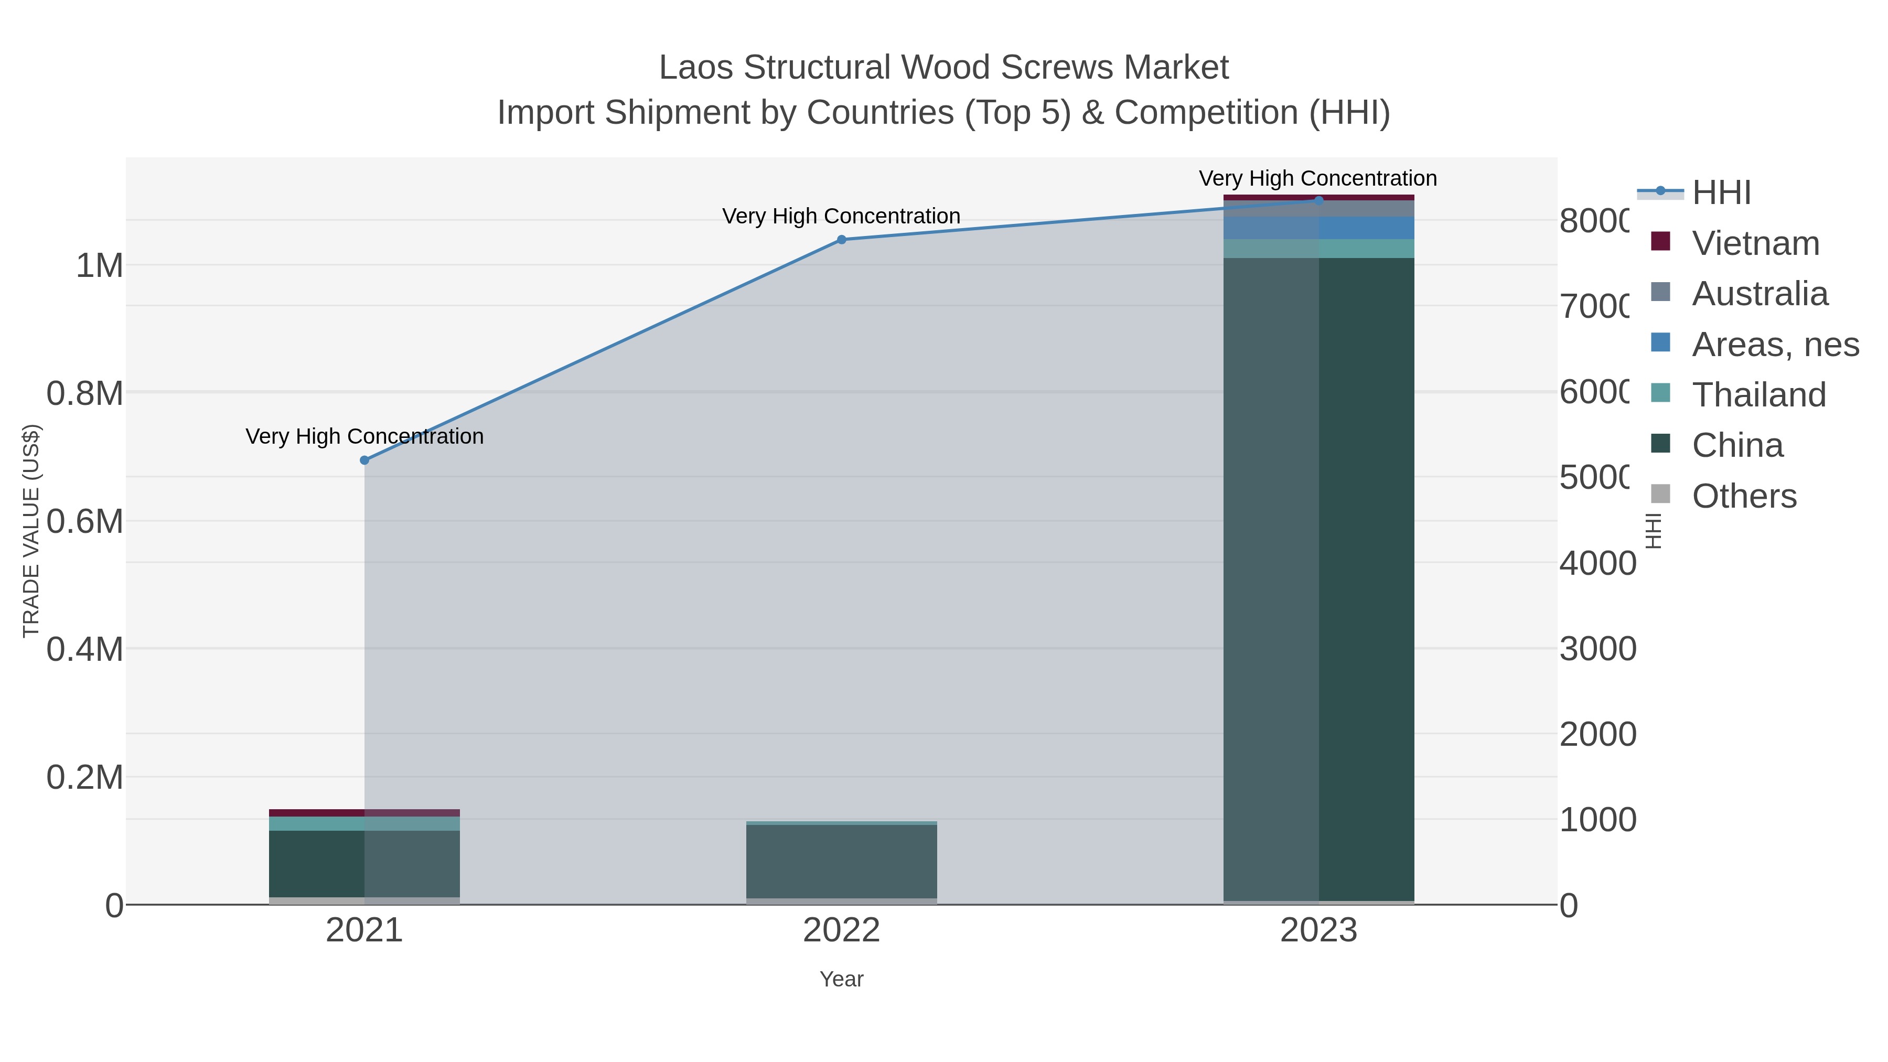This screenshot has height=1062, width=1888.
Task: Click the 1M left axis tick label
Action: tap(100, 265)
